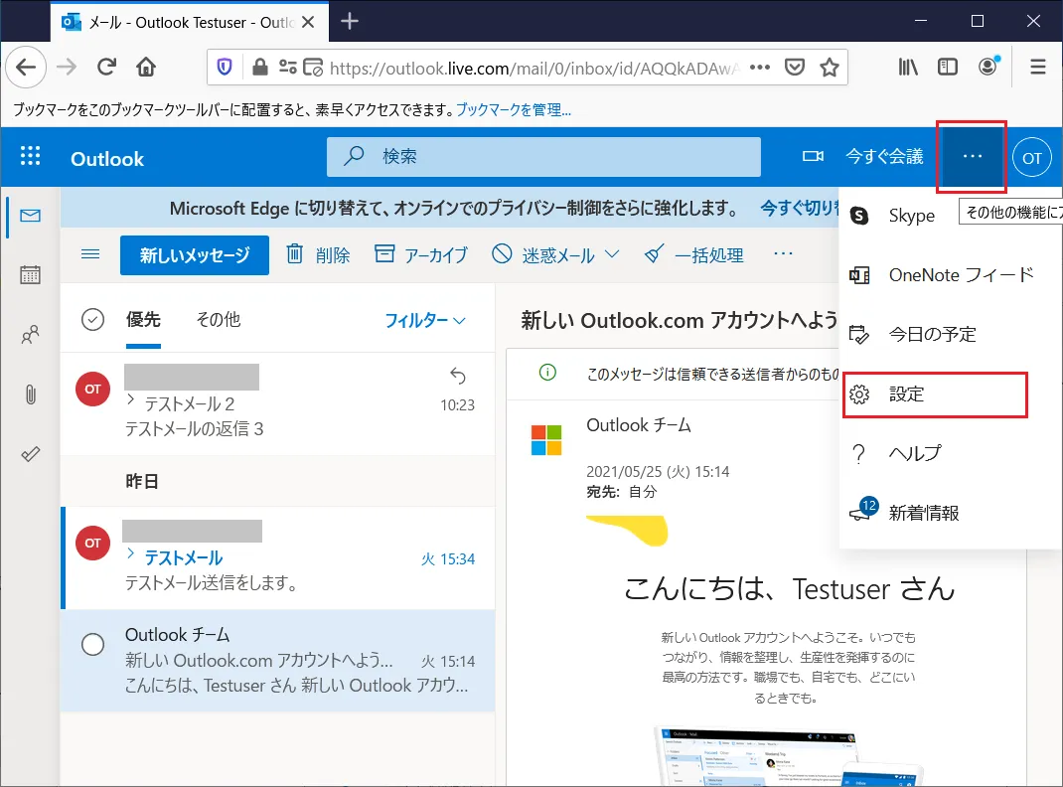
Task: Bookmark this page with the star
Action: (x=830, y=67)
